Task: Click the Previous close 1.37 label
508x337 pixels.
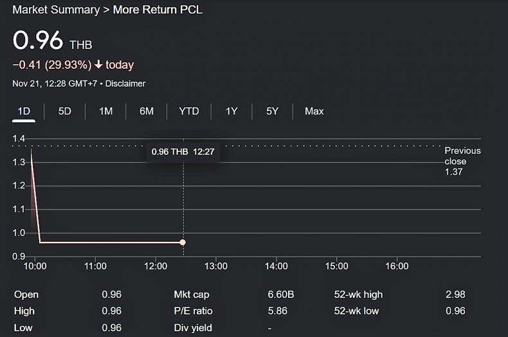Action: pos(462,161)
